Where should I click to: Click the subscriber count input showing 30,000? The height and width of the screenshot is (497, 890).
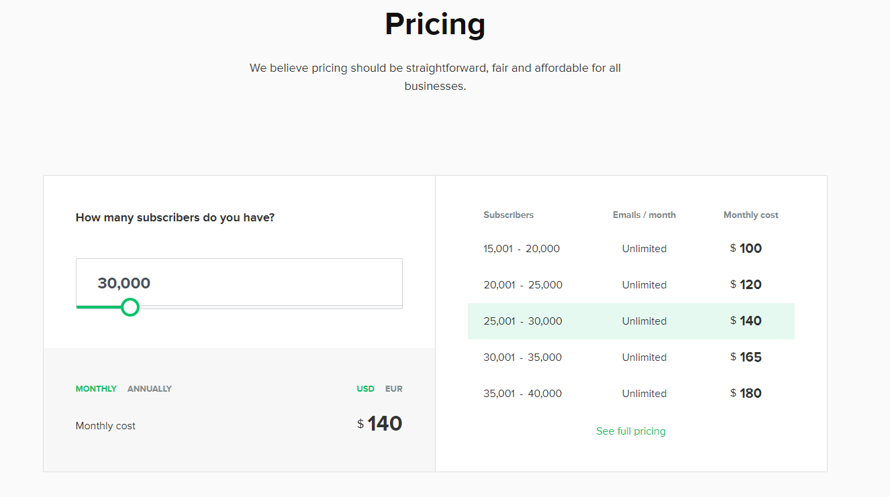tap(238, 282)
